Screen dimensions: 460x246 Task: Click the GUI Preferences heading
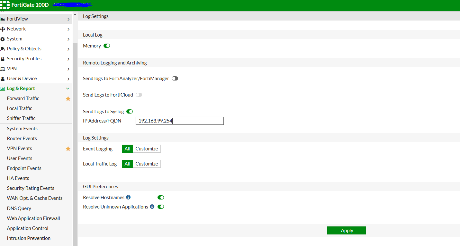[x=100, y=187]
